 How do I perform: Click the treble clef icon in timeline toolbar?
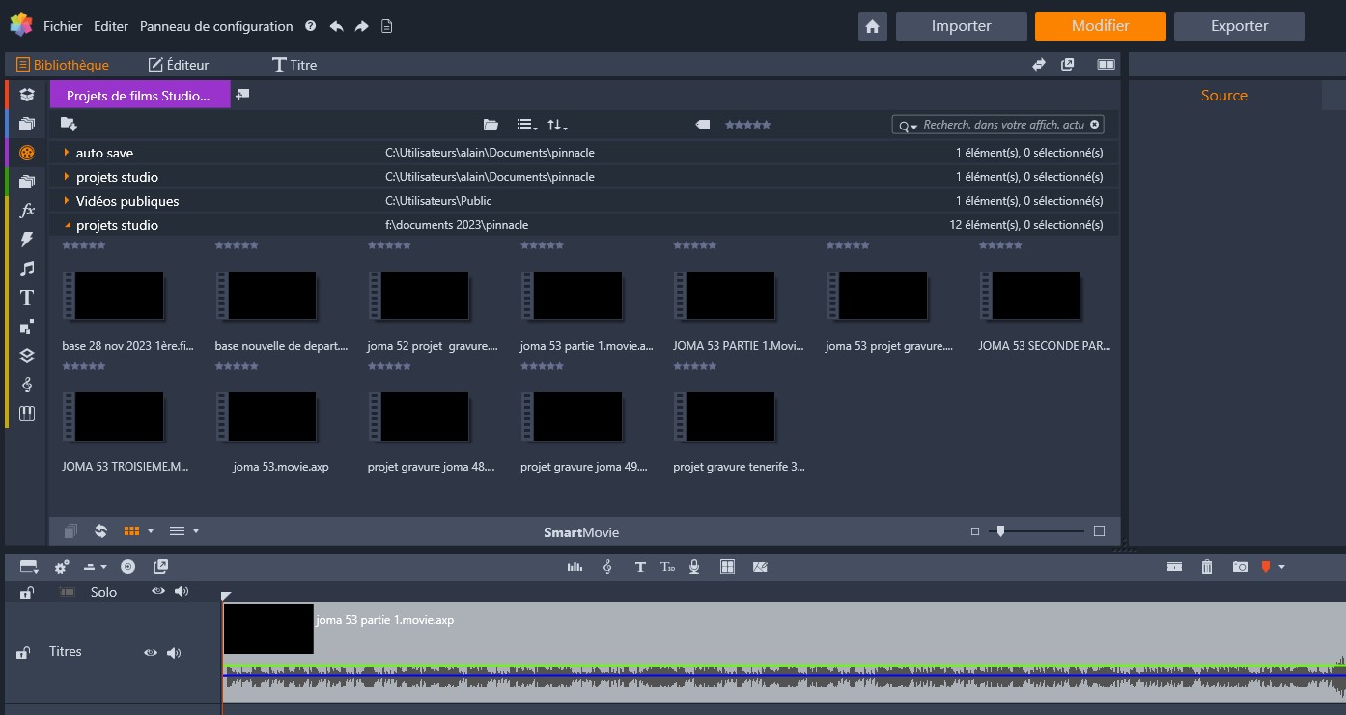(607, 567)
